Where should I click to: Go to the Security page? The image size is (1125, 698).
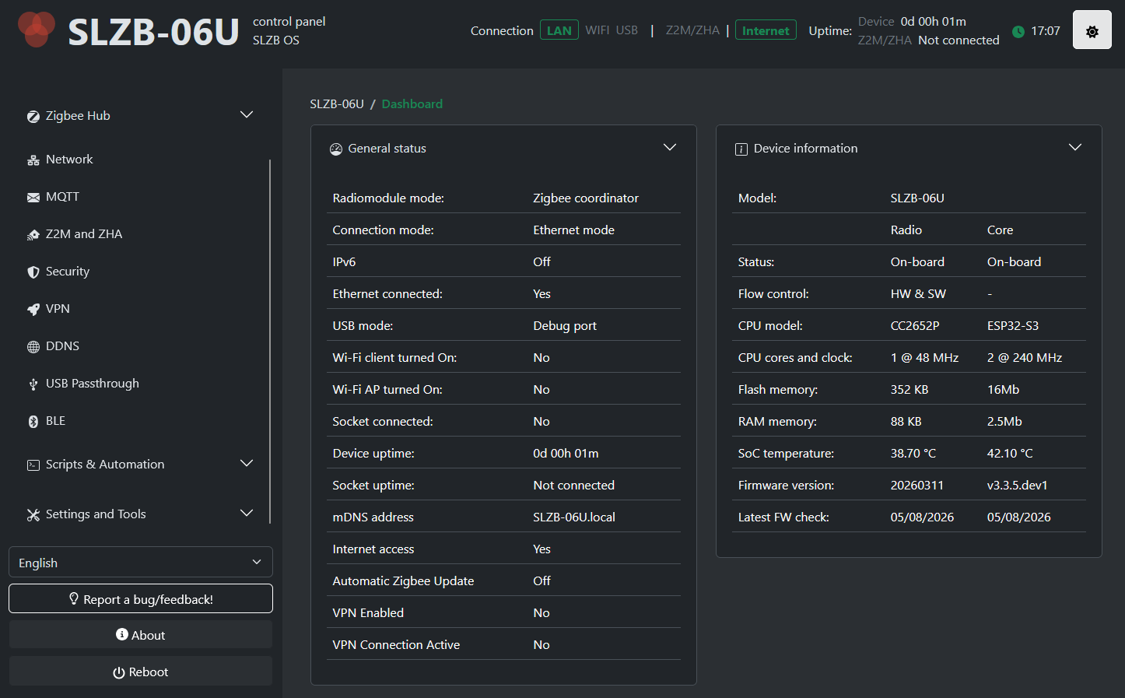click(x=68, y=272)
